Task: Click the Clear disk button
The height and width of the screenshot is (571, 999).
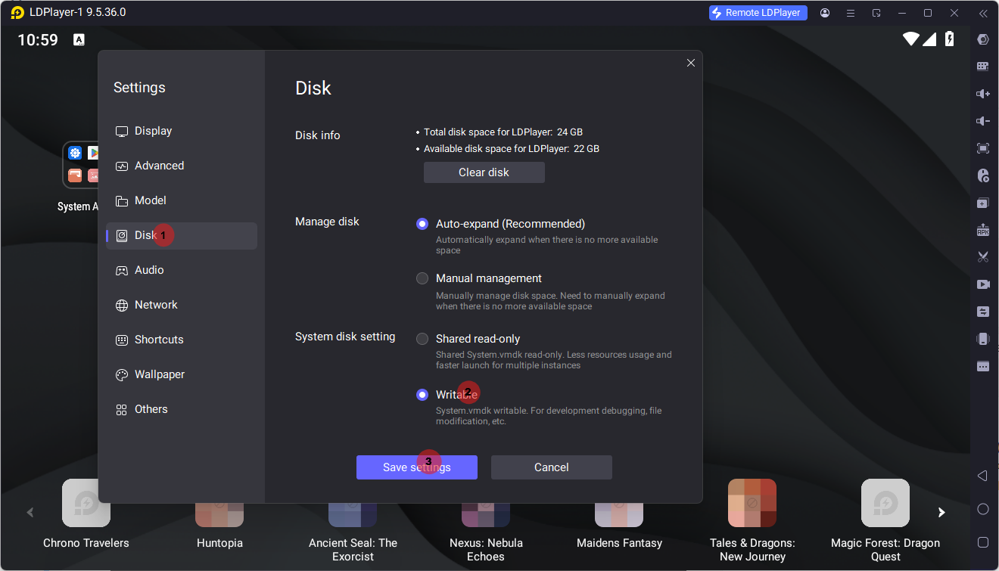Action: [484, 172]
